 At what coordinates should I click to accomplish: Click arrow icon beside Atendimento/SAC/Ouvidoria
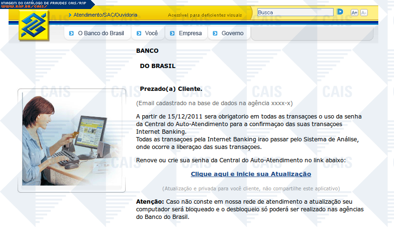point(70,15)
